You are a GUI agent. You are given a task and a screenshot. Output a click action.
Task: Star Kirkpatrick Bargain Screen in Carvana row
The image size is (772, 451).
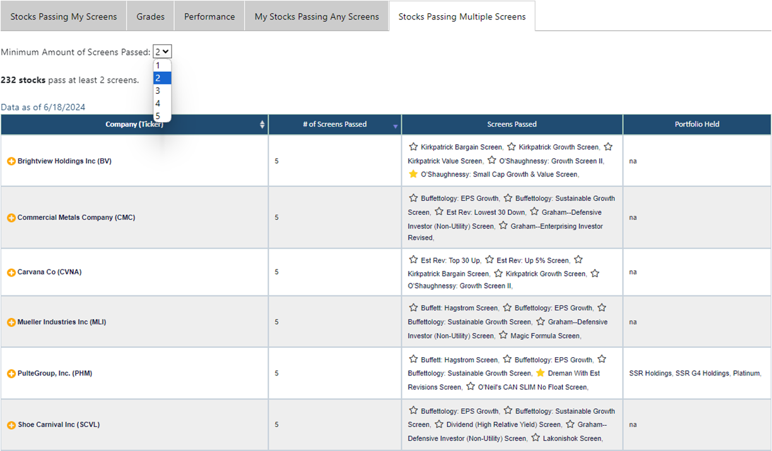click(x=578, y=260)
